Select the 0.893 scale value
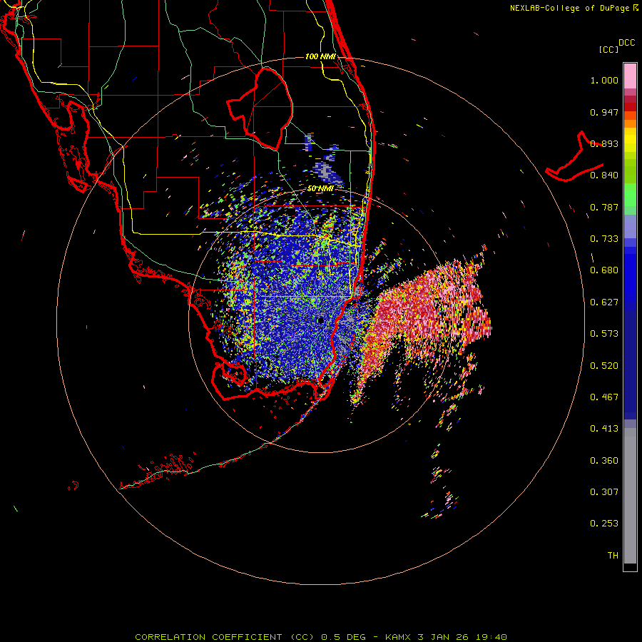The height and width of the screenshot is (642, 642). click(x=604, y=143)
